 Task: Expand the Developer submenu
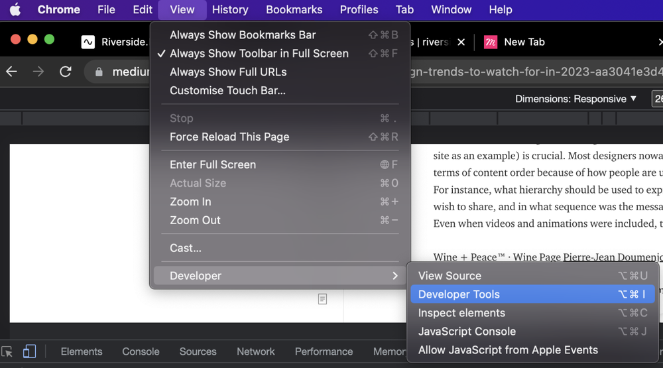click(x=280, y=276)
